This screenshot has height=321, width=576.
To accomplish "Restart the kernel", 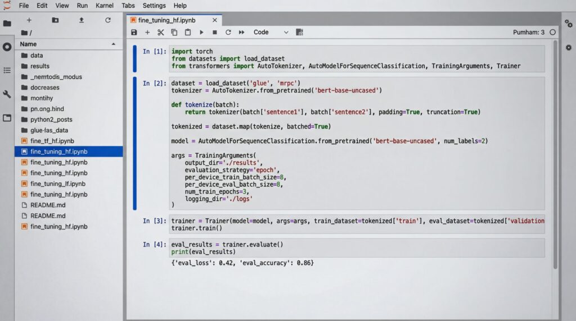I will pyautogui.click(x=228, y=32).
